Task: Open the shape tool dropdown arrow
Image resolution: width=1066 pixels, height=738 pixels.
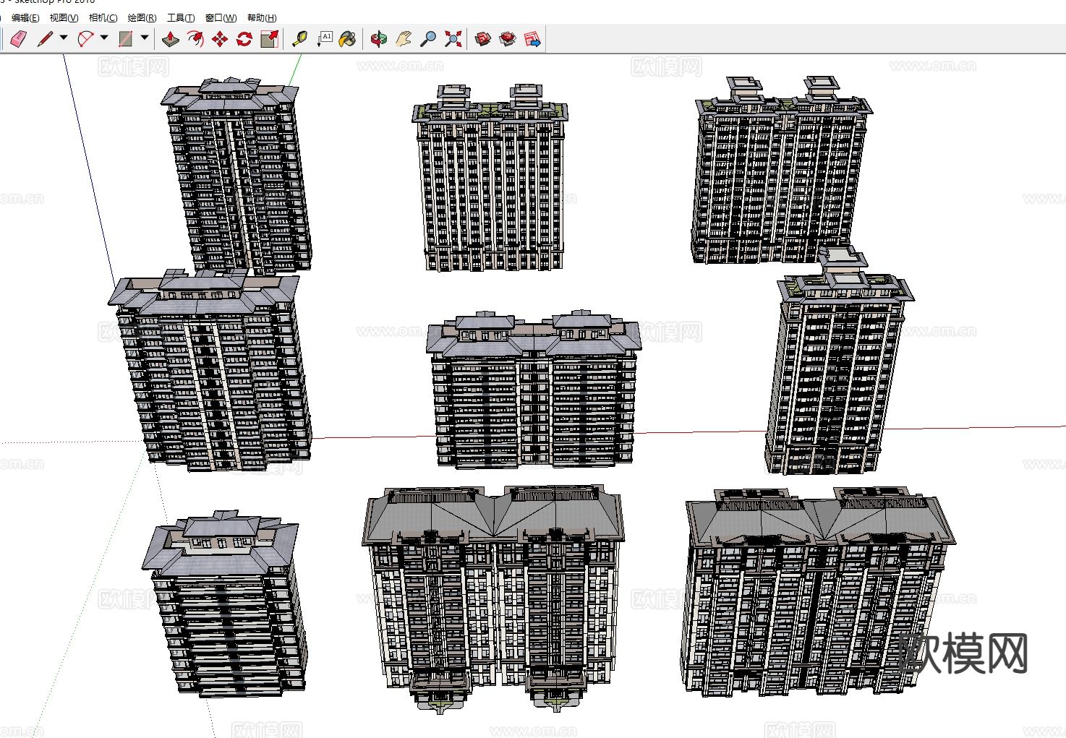Action: [145, 38]
